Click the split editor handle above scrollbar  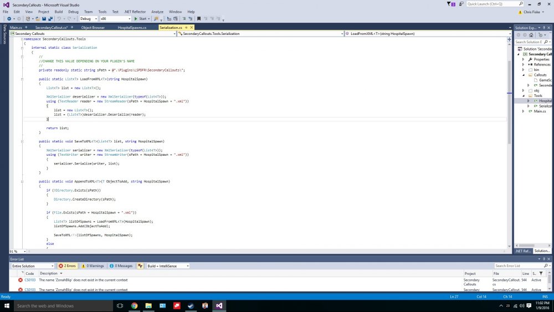pos(509,39)
